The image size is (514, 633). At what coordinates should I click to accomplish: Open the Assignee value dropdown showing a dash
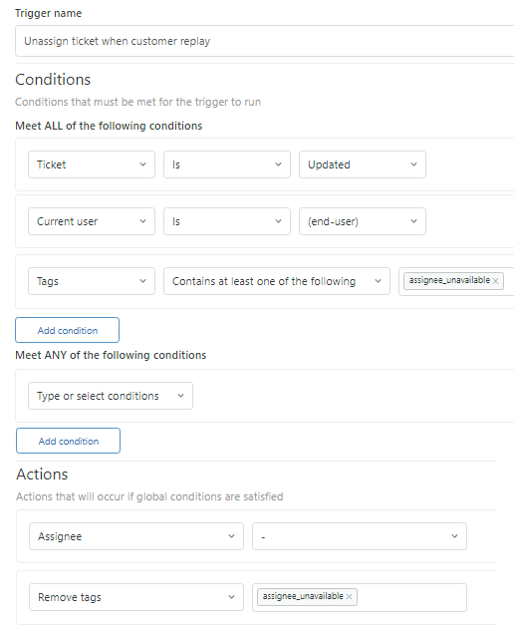(x=360, y=536)
